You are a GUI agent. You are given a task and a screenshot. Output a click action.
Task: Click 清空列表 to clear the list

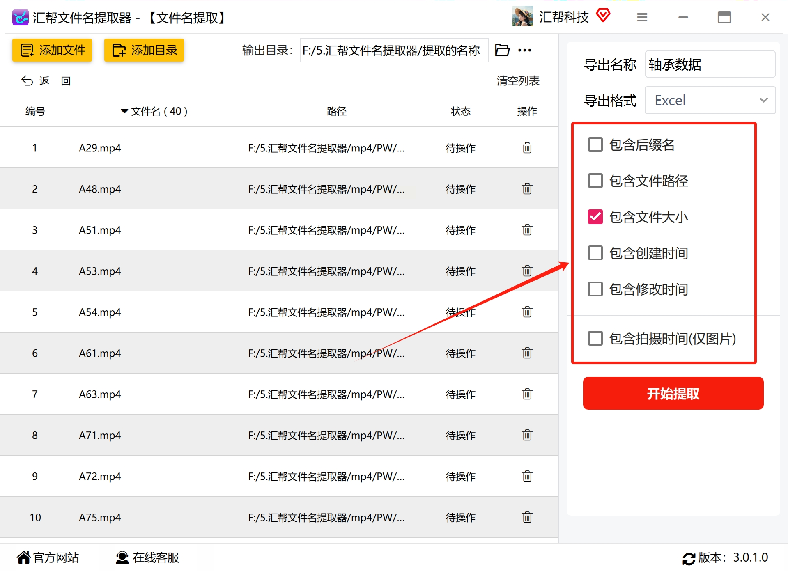point(518,80)
